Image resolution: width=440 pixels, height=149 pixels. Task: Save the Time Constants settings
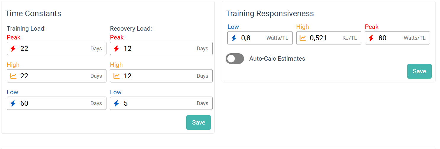198,122
